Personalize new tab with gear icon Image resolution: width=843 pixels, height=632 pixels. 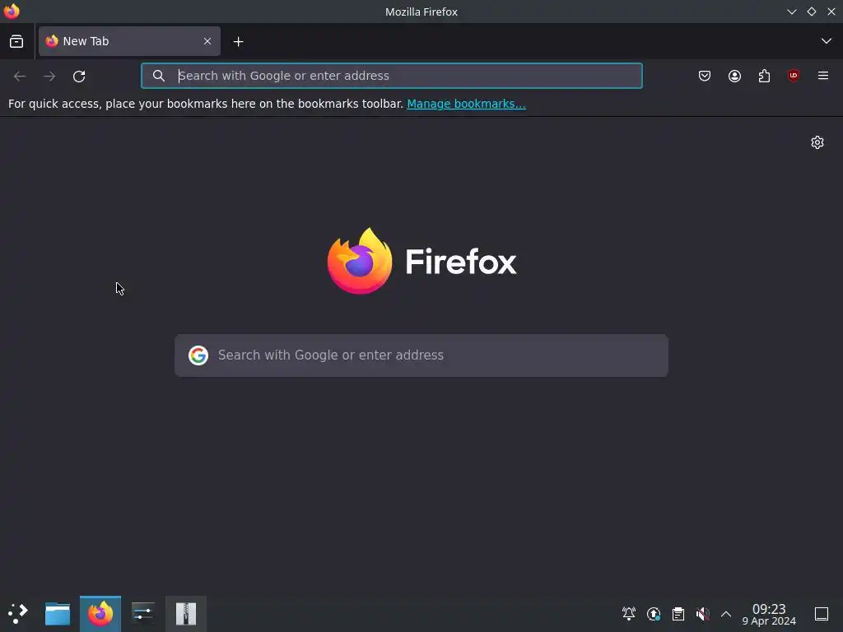(817, 142)
